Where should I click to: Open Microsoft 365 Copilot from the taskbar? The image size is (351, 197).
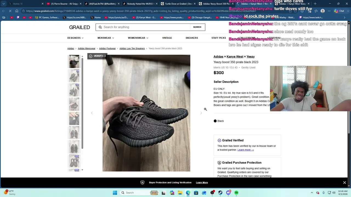(172, 193)
